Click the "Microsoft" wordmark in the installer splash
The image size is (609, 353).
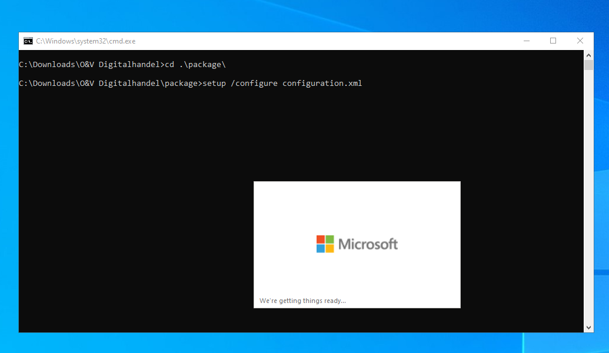pos(368,244)
